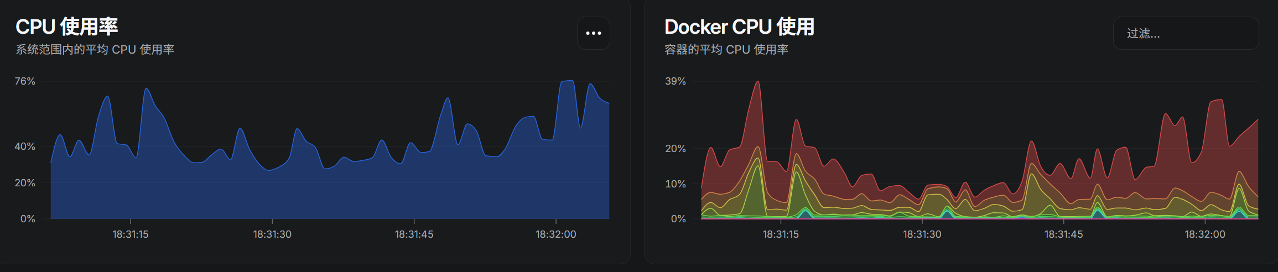The height and width of the screenshot is (272, 1278).
Task: Select the 系统范围内的平均 CPU 使用率 subtitle
Action: 95,50
